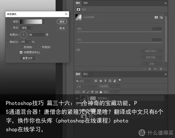Open the layer filter type dropdown
The image size is (175, 138).
point(84,81)
